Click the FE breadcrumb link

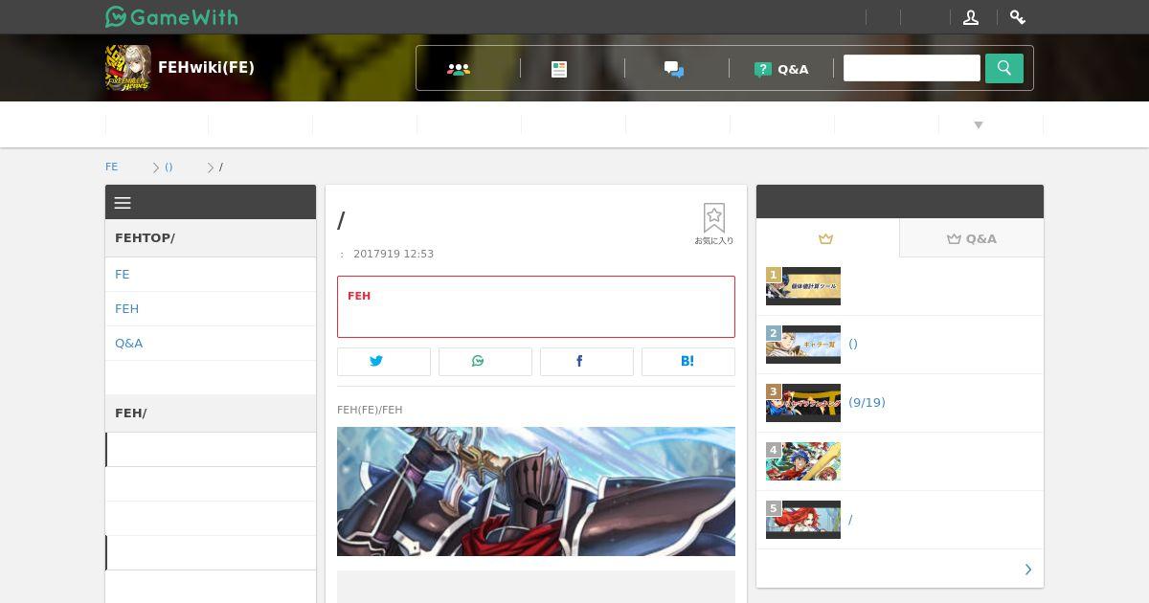(x=112, y=167)
